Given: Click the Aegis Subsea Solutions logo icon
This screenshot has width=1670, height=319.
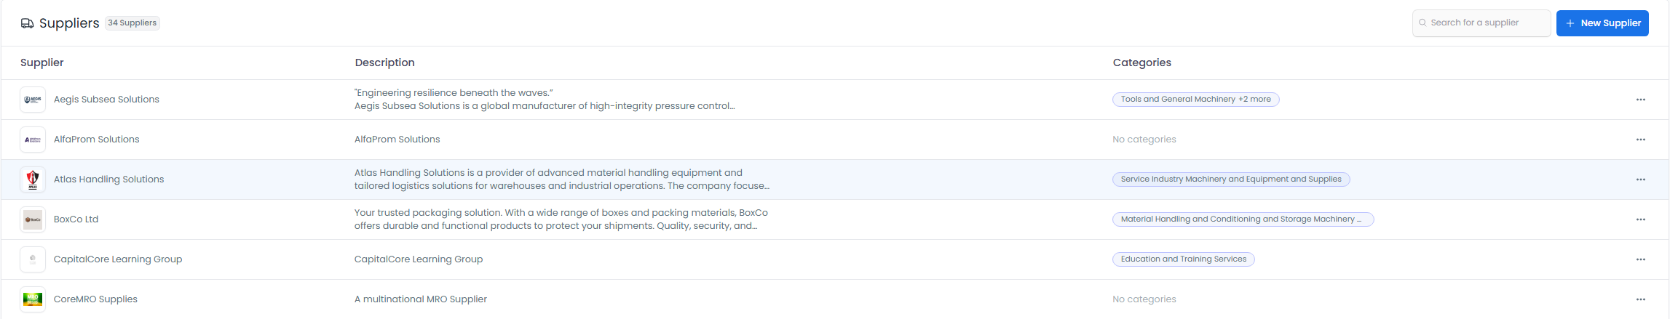Looking at the screenshot, I should tap(33, 100).
